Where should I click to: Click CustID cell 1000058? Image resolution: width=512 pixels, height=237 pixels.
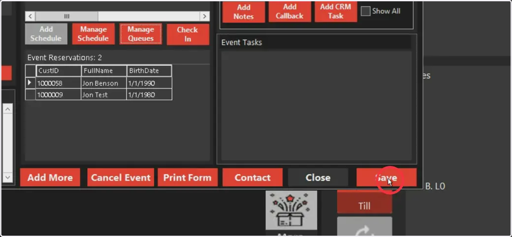point(58,83)
